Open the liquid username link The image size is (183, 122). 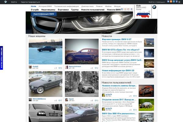(71, 99)
